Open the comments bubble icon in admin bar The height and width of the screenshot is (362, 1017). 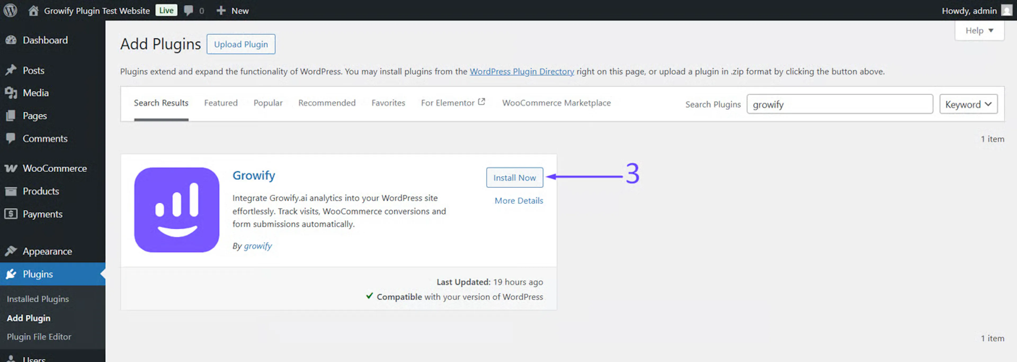coord(189,11)
